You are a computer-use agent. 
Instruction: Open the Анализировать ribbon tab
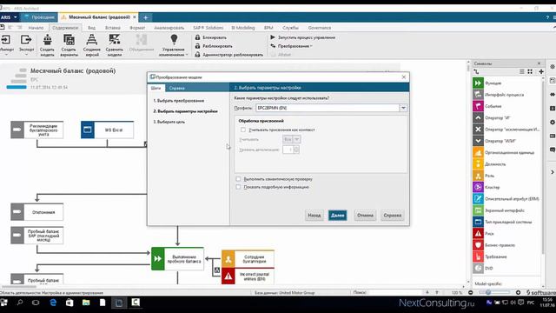tap(169, 28)
